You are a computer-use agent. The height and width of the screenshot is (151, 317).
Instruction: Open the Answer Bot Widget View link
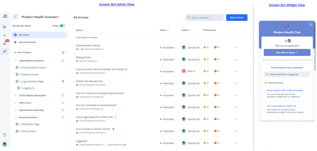(x=287, y=5)
